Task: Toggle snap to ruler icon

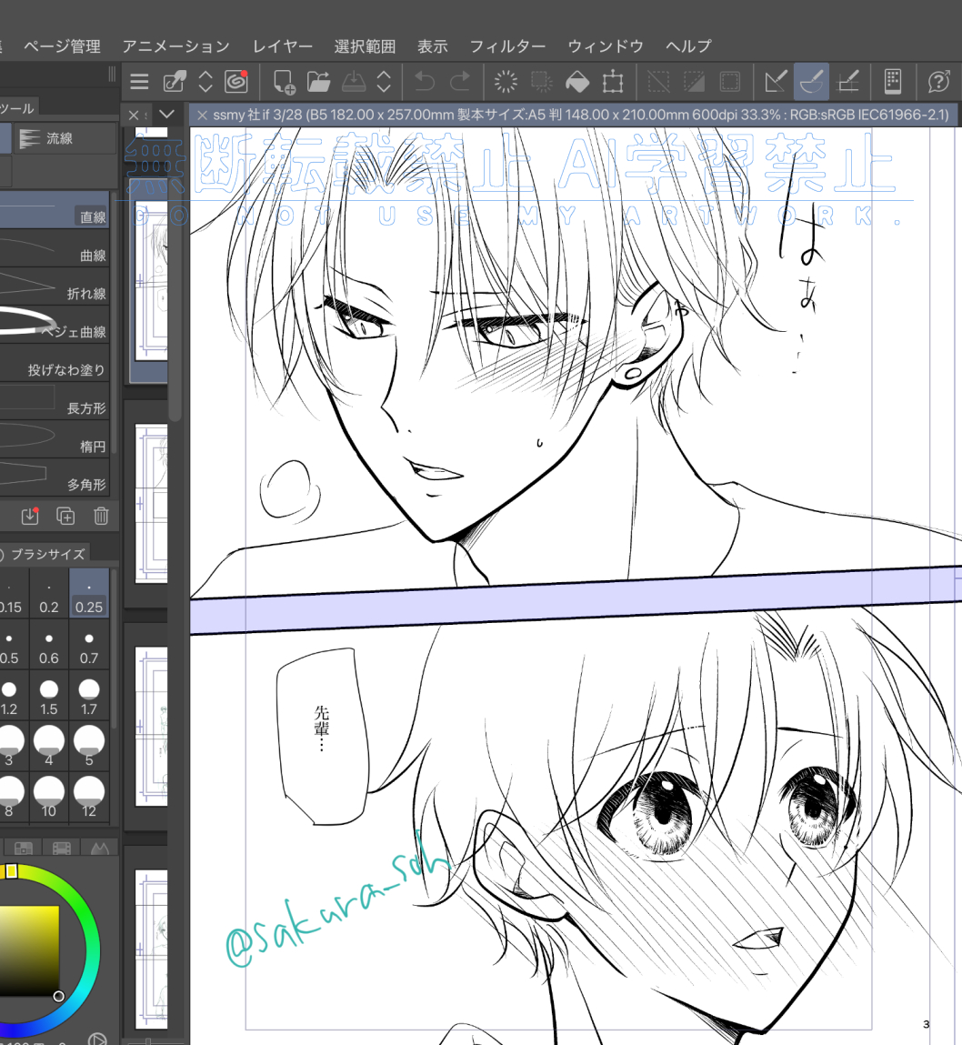Action: [x=776, y=82]
